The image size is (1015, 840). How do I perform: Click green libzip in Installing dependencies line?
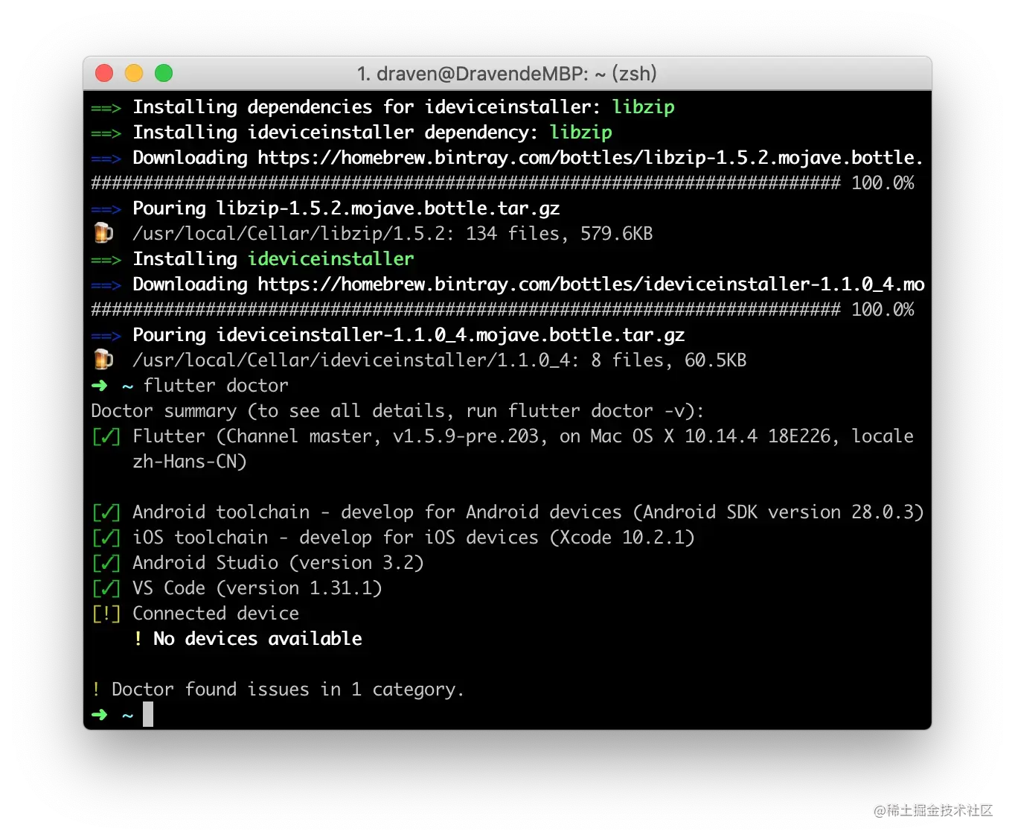point(644,107)
